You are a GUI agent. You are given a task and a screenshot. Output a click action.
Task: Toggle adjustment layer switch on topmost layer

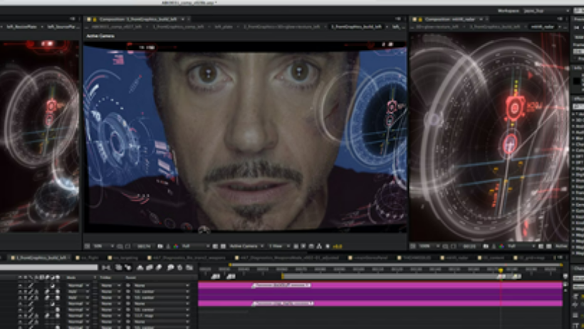53,286
